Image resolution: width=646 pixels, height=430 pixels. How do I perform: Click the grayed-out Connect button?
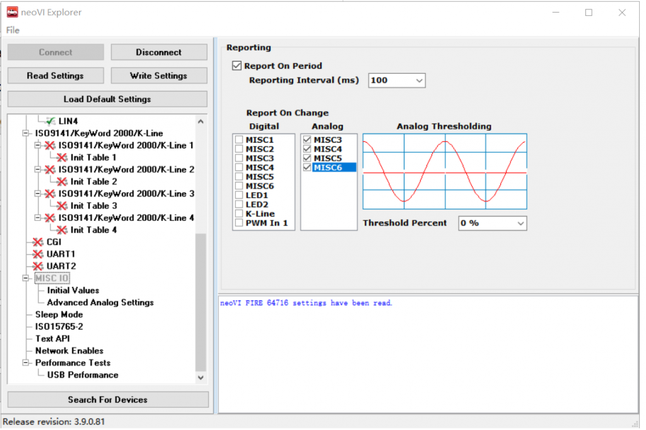tap(56, 52)
